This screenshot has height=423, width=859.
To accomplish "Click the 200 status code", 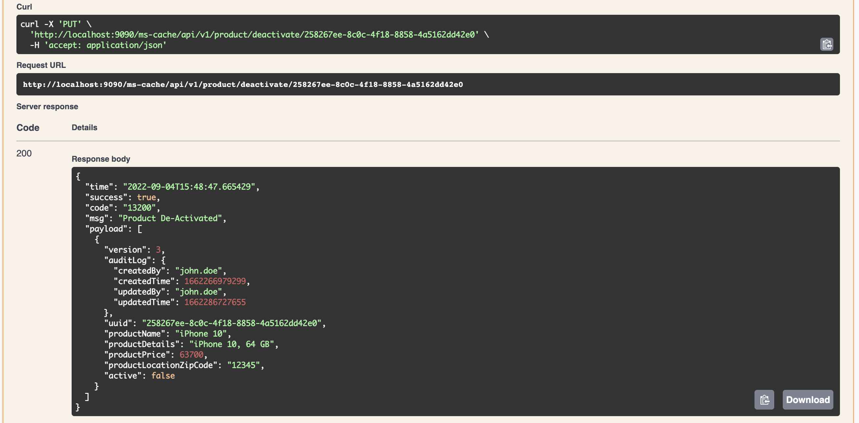I will tap(24, 153).
